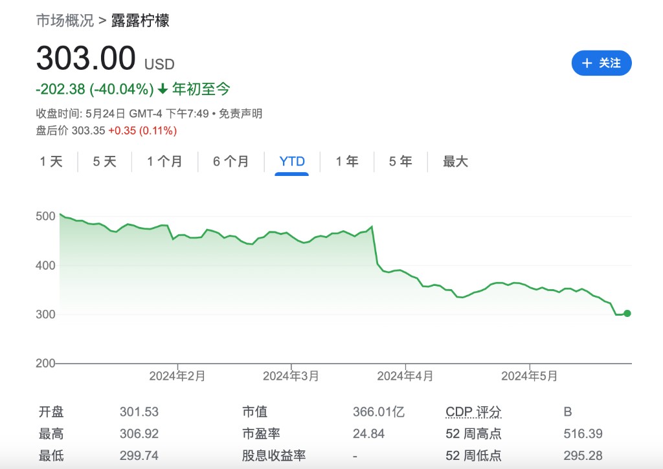Follow the stock with the 关注 button
This screenshot has height=469, width=663.
coord(601,63)
